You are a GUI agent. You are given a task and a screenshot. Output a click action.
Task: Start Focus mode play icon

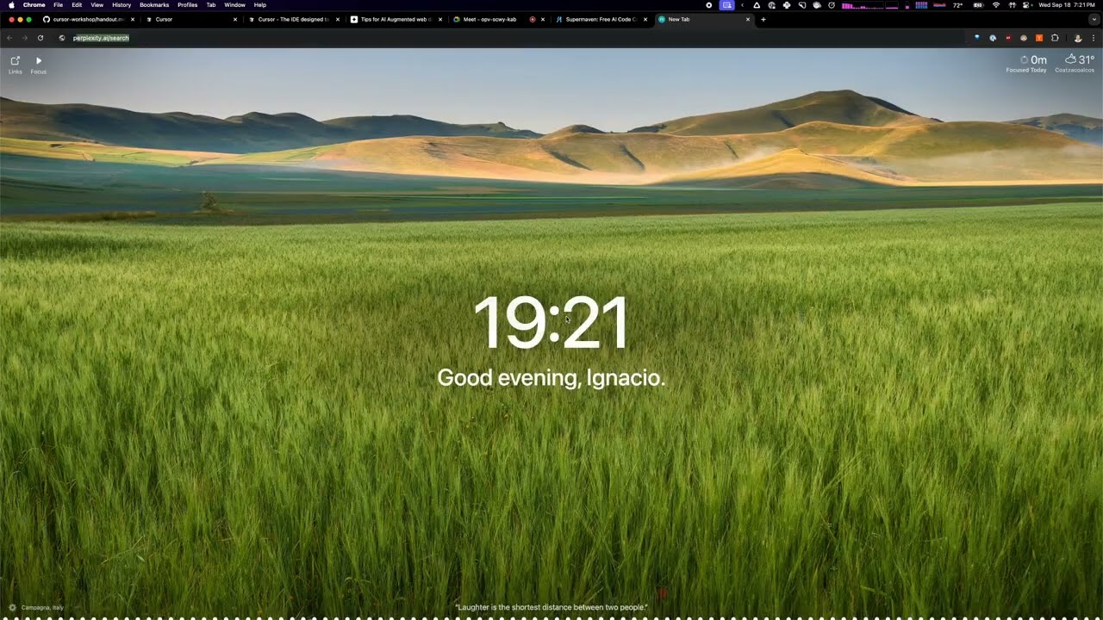[38, 61]
